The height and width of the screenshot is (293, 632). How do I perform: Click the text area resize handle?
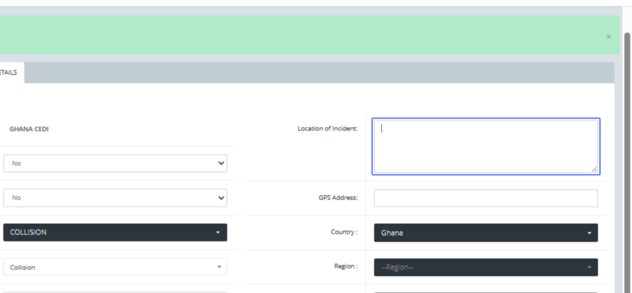click(x=594, y=170)
